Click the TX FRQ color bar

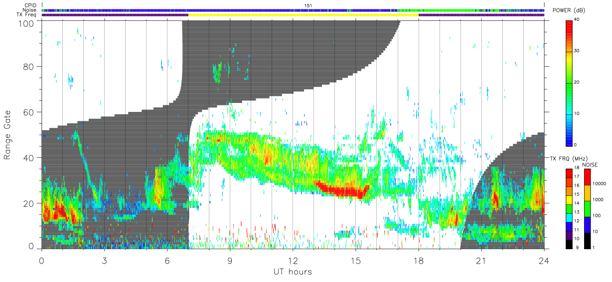click(x=569, y=208)
